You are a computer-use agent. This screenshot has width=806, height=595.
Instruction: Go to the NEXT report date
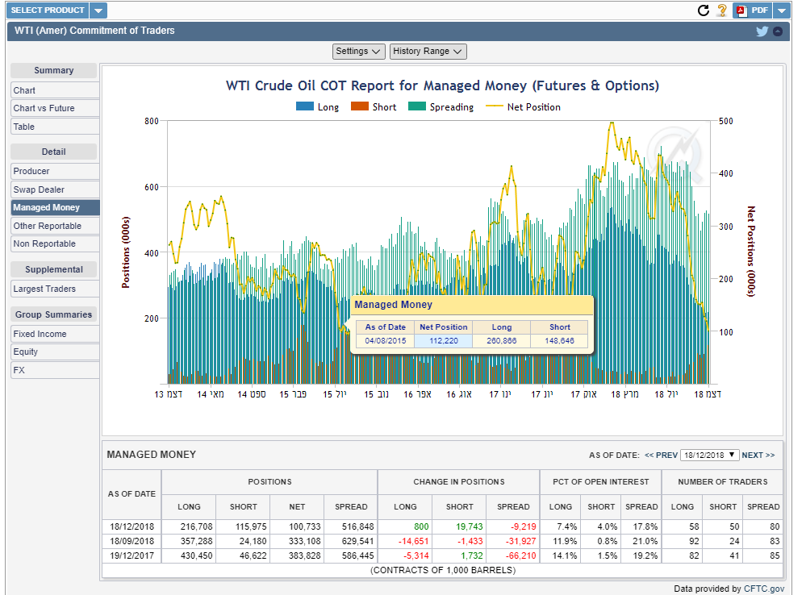[758, 456]
